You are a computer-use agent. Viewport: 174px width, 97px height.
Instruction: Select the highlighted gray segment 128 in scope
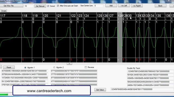tap(120, 37)
